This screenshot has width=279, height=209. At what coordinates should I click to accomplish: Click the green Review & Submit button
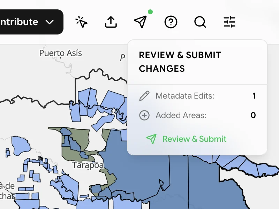186,139
